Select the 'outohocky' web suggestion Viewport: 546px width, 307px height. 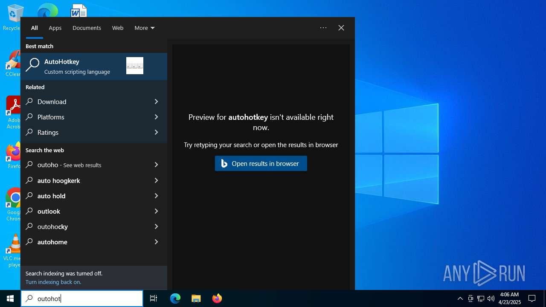84,226
